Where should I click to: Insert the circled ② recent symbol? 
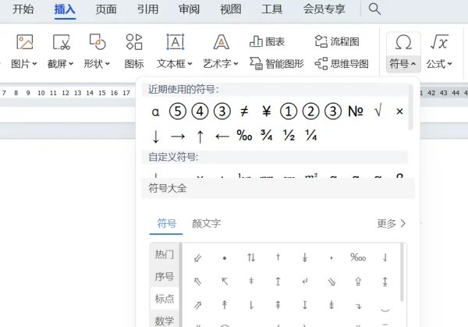coord(310,112)
